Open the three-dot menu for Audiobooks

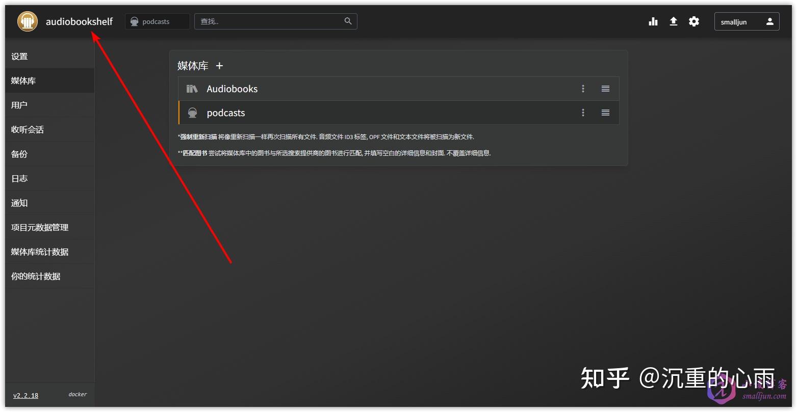tap(583, 88)
